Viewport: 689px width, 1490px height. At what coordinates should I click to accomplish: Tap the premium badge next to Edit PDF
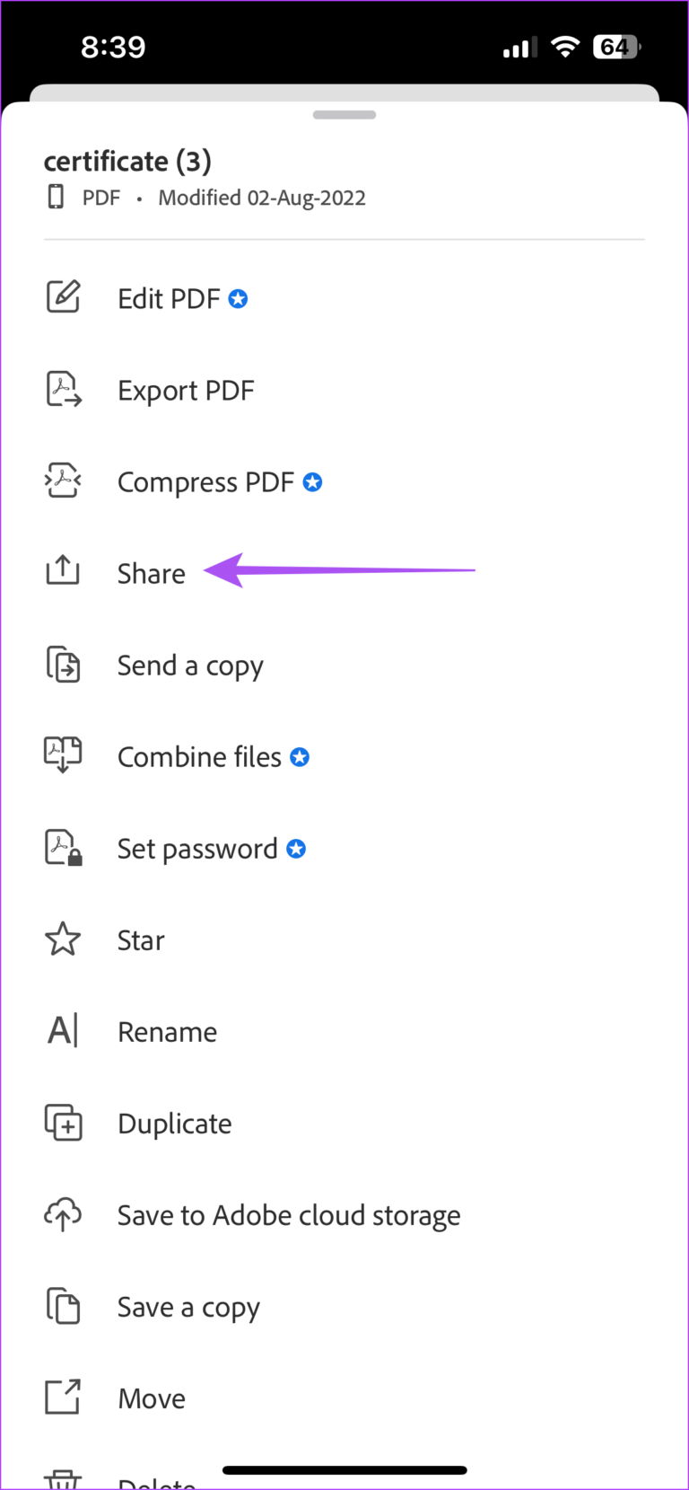[237, 298]
